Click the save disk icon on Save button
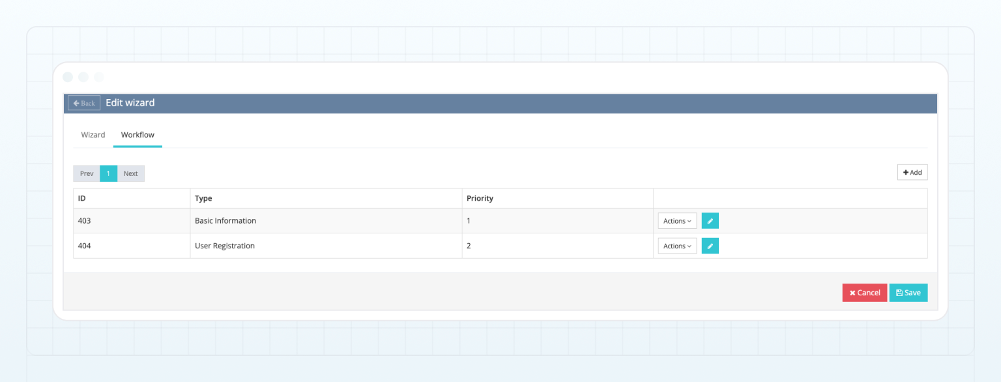 [899, 293]
